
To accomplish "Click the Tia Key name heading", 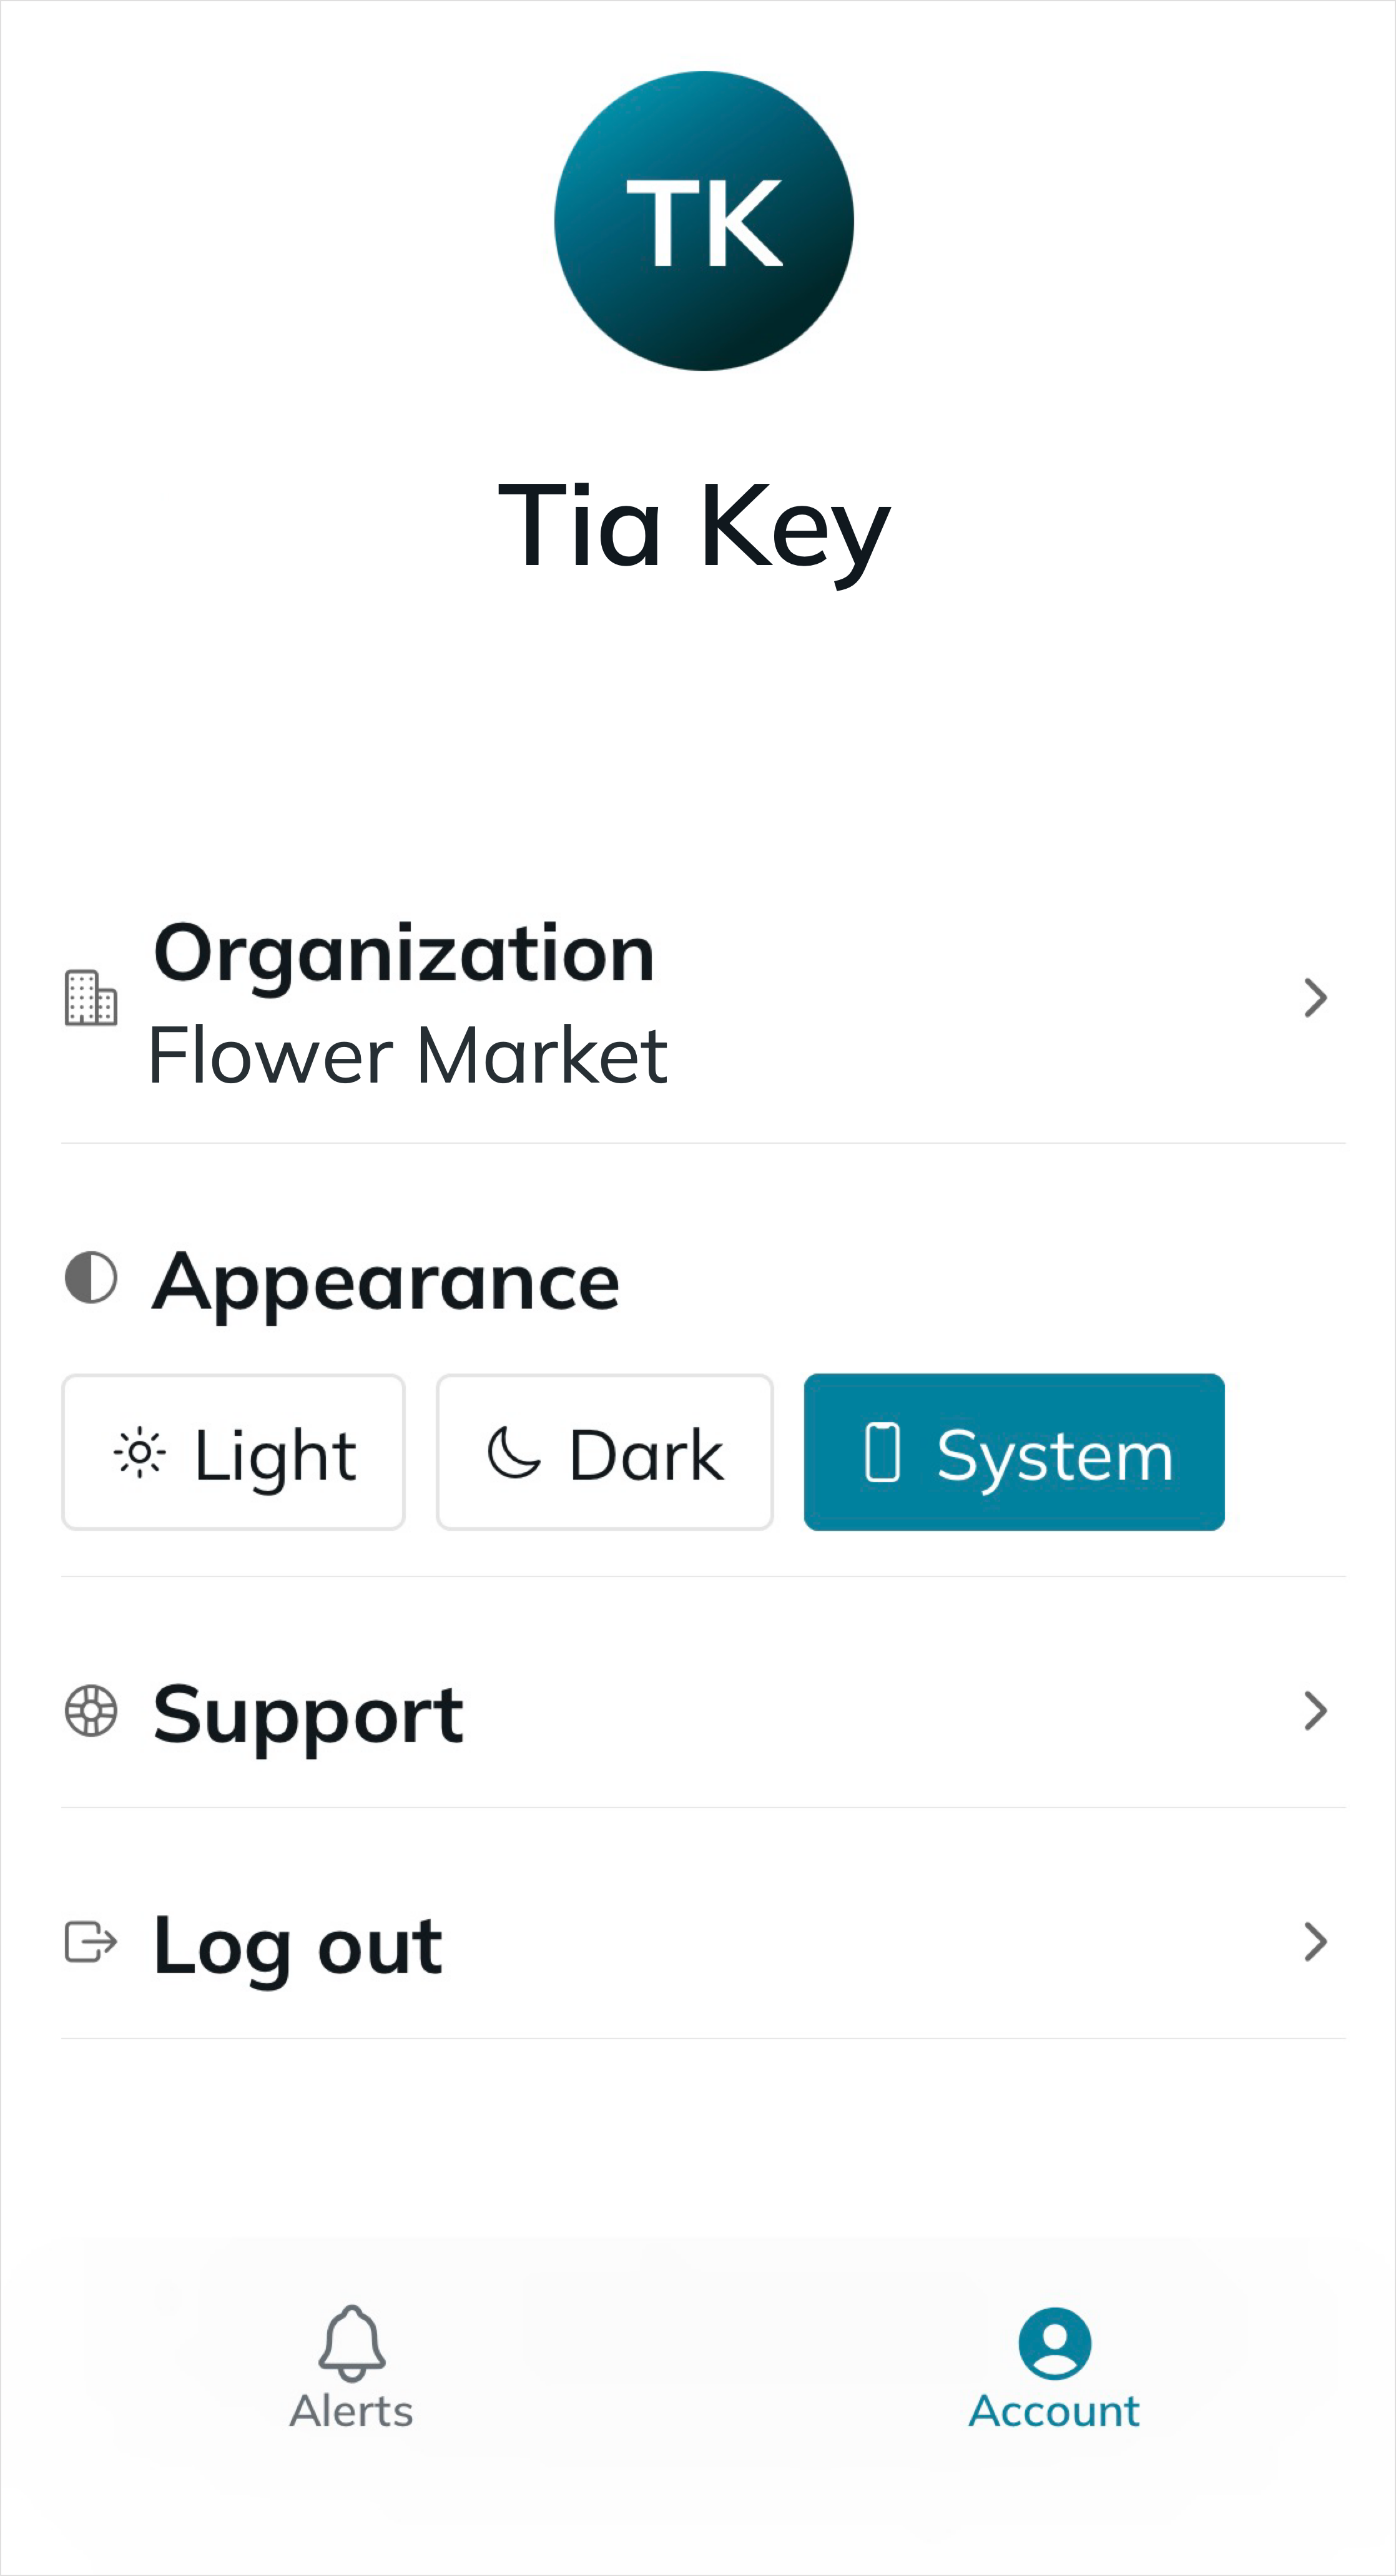I will (694, 526).
